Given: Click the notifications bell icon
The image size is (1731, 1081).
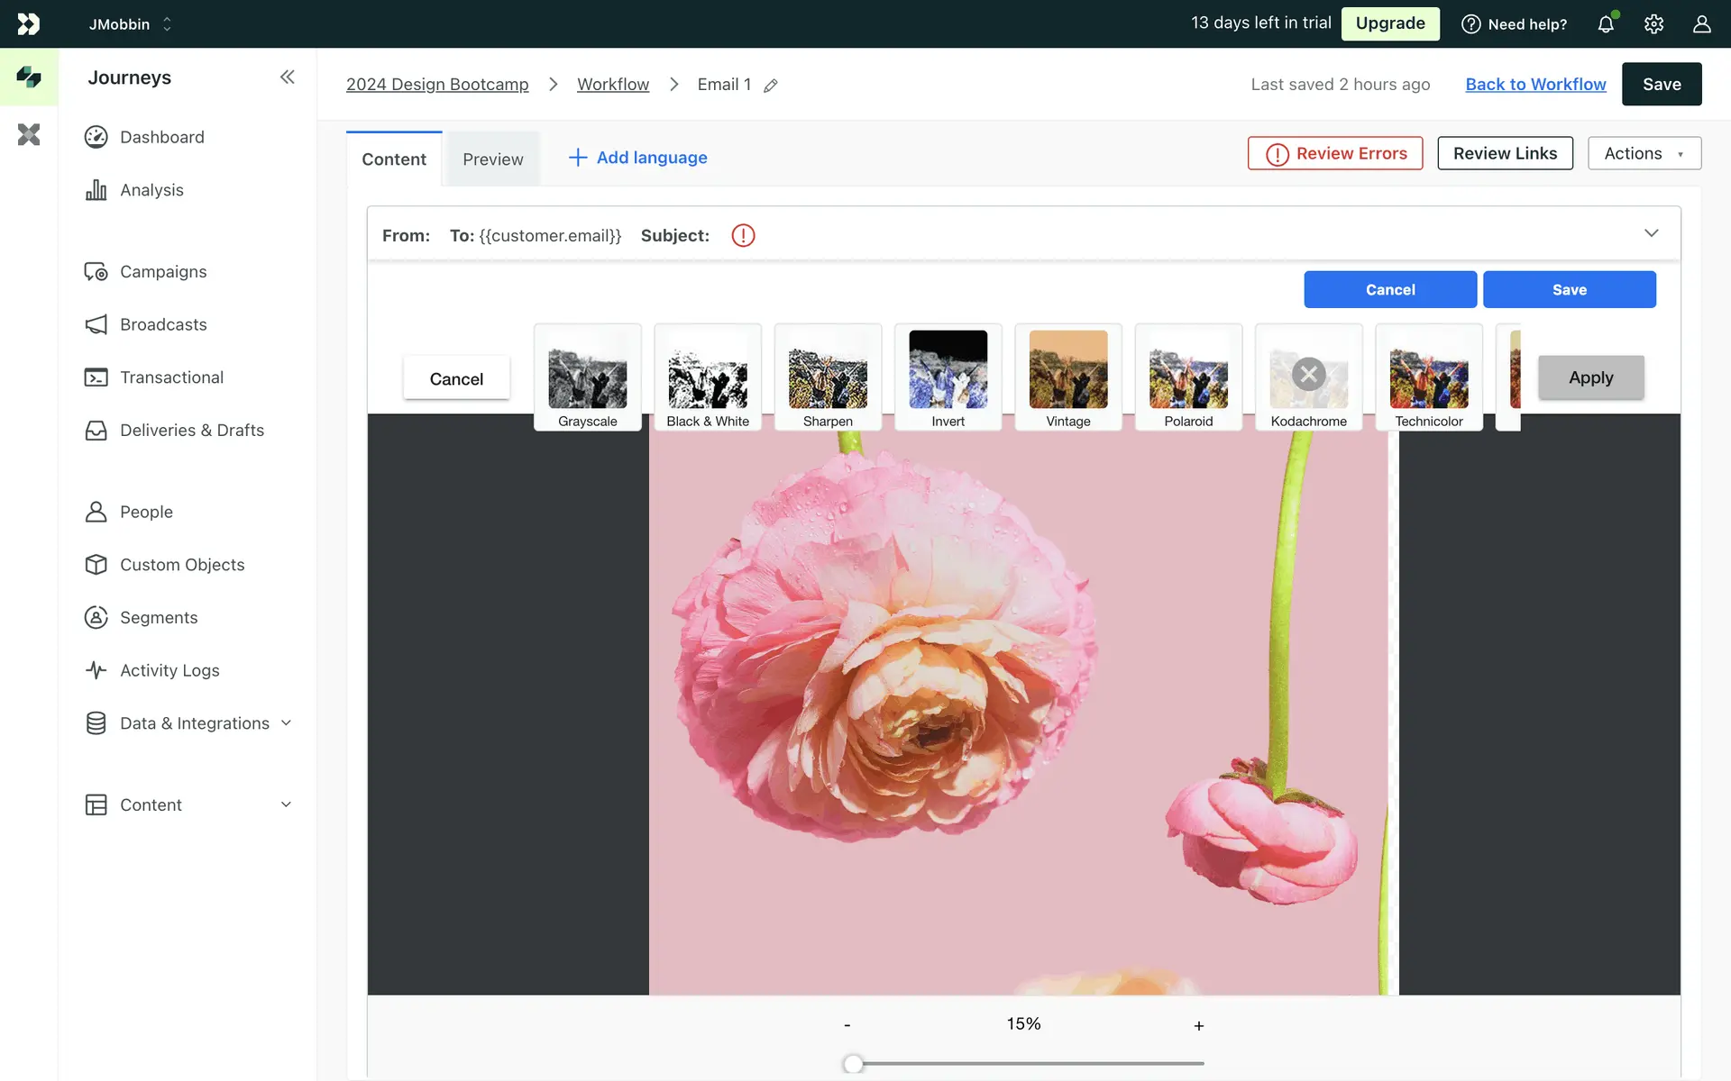Looking at the screenshot, I should click(x=1605, y=24).
